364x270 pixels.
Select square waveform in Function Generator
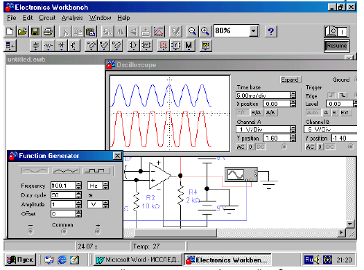pos(96,171)
